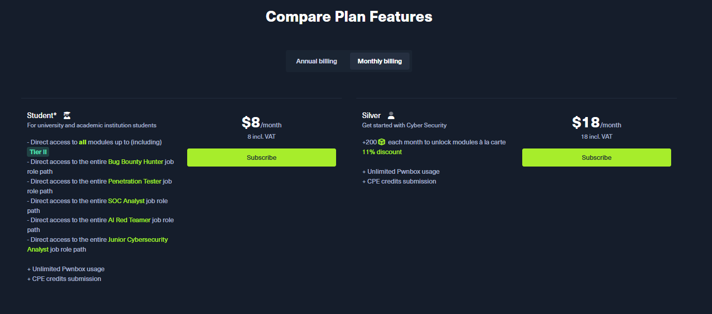Click Junior Cybersecurity Analyst link

[138, 240]
